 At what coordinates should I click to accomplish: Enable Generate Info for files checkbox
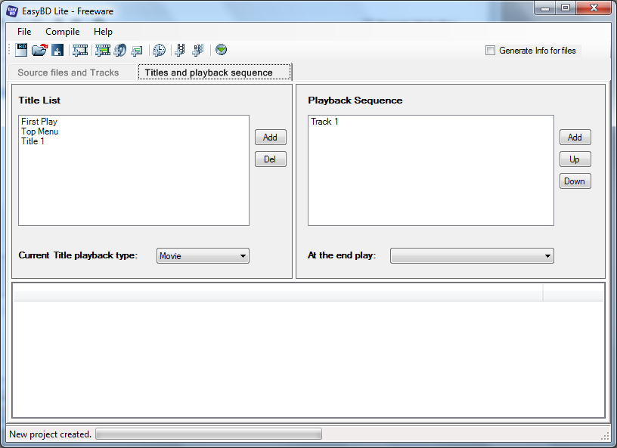pyautogui.click(x=490, y=51)
